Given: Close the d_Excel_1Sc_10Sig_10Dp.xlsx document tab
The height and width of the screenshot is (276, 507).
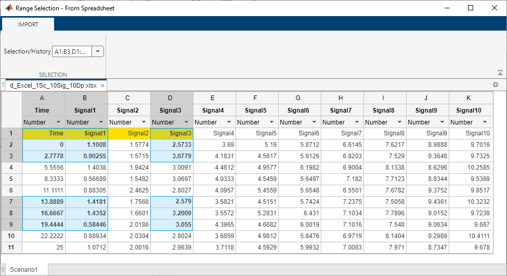Looking at the screenshot, I should (x=103, y=86).
